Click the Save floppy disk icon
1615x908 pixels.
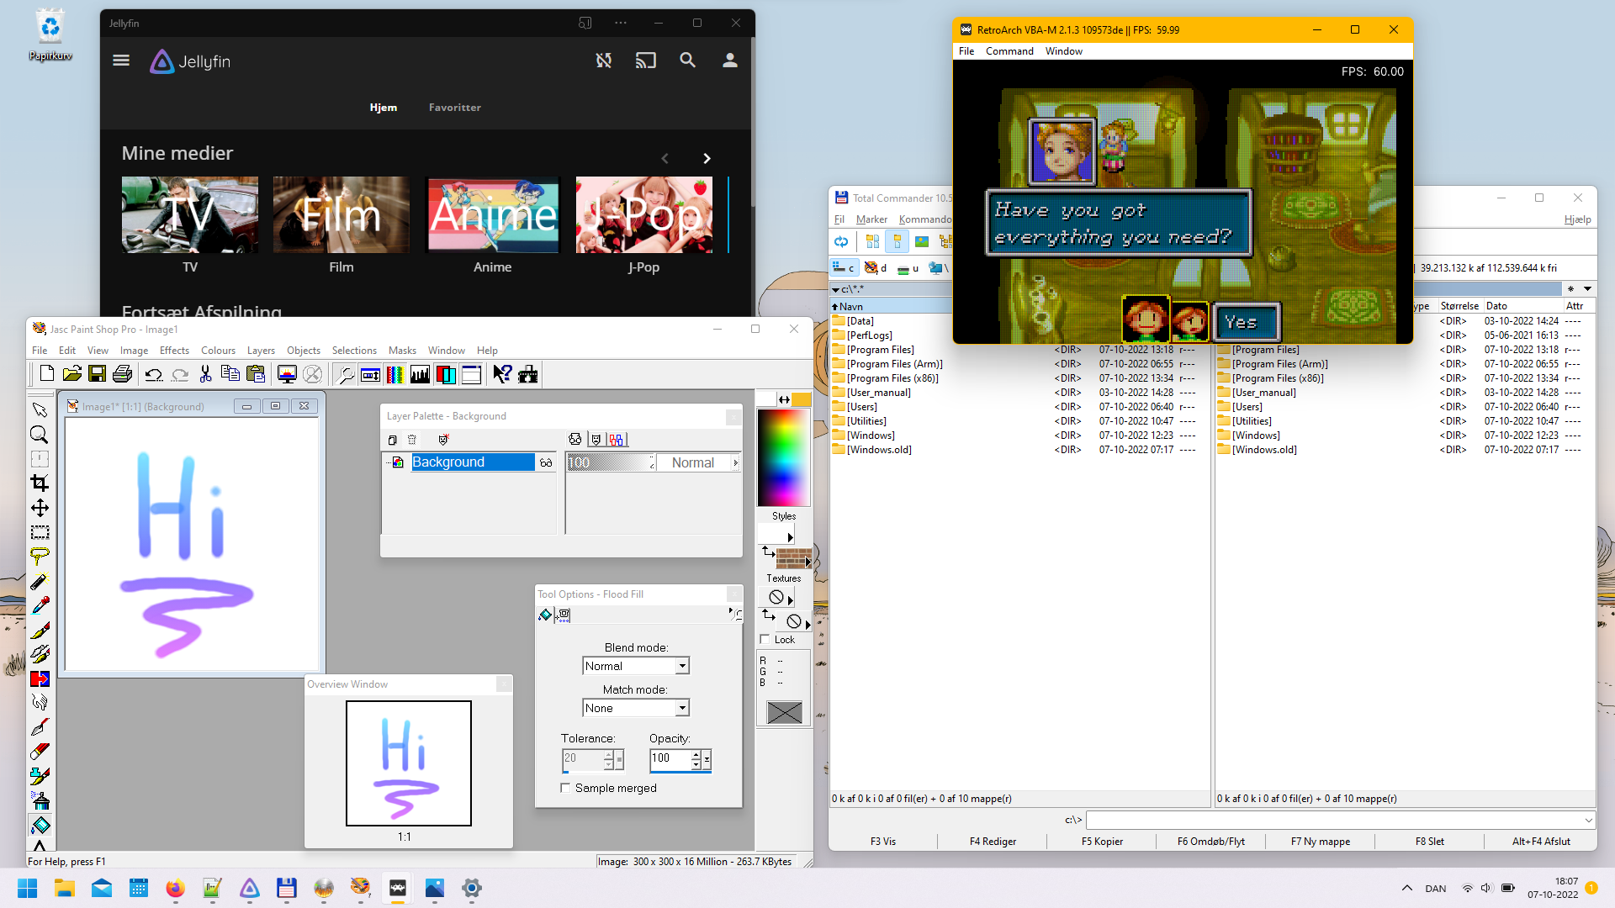pos(98,374)
